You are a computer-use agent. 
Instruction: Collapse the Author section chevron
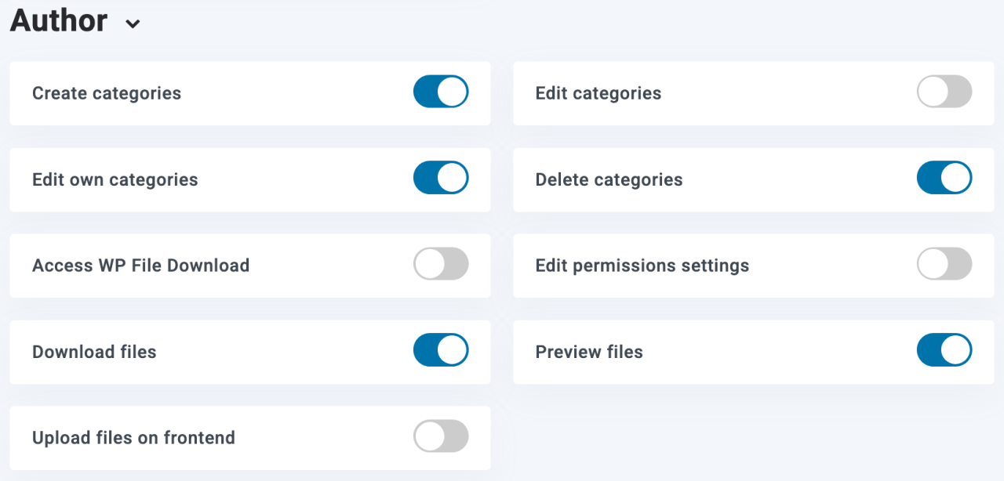pos(133,24)
